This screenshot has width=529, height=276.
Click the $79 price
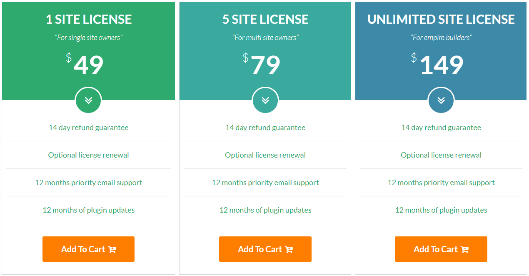262,65
